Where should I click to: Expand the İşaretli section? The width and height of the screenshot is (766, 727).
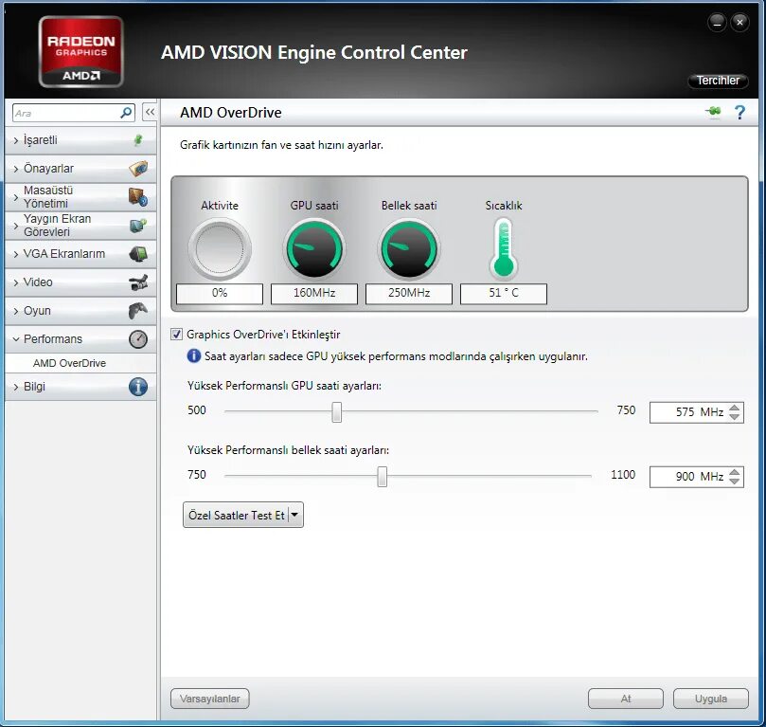pos(16,141)
